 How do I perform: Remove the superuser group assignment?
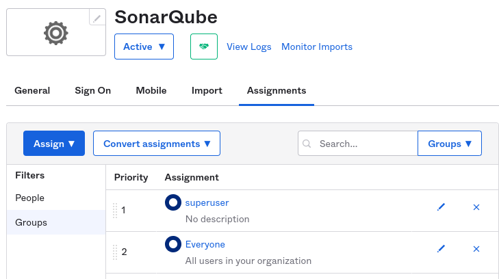tap(476, 207)
